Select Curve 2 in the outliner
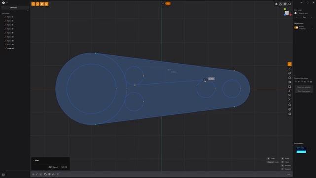The height and width of the screenshot is (178, 316). [10, 17]
